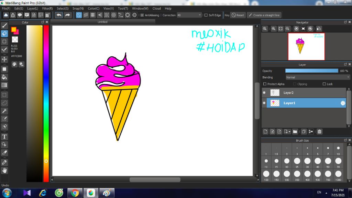
Task: Select the transparent color swatch
Action: click(x=15, y=40)
